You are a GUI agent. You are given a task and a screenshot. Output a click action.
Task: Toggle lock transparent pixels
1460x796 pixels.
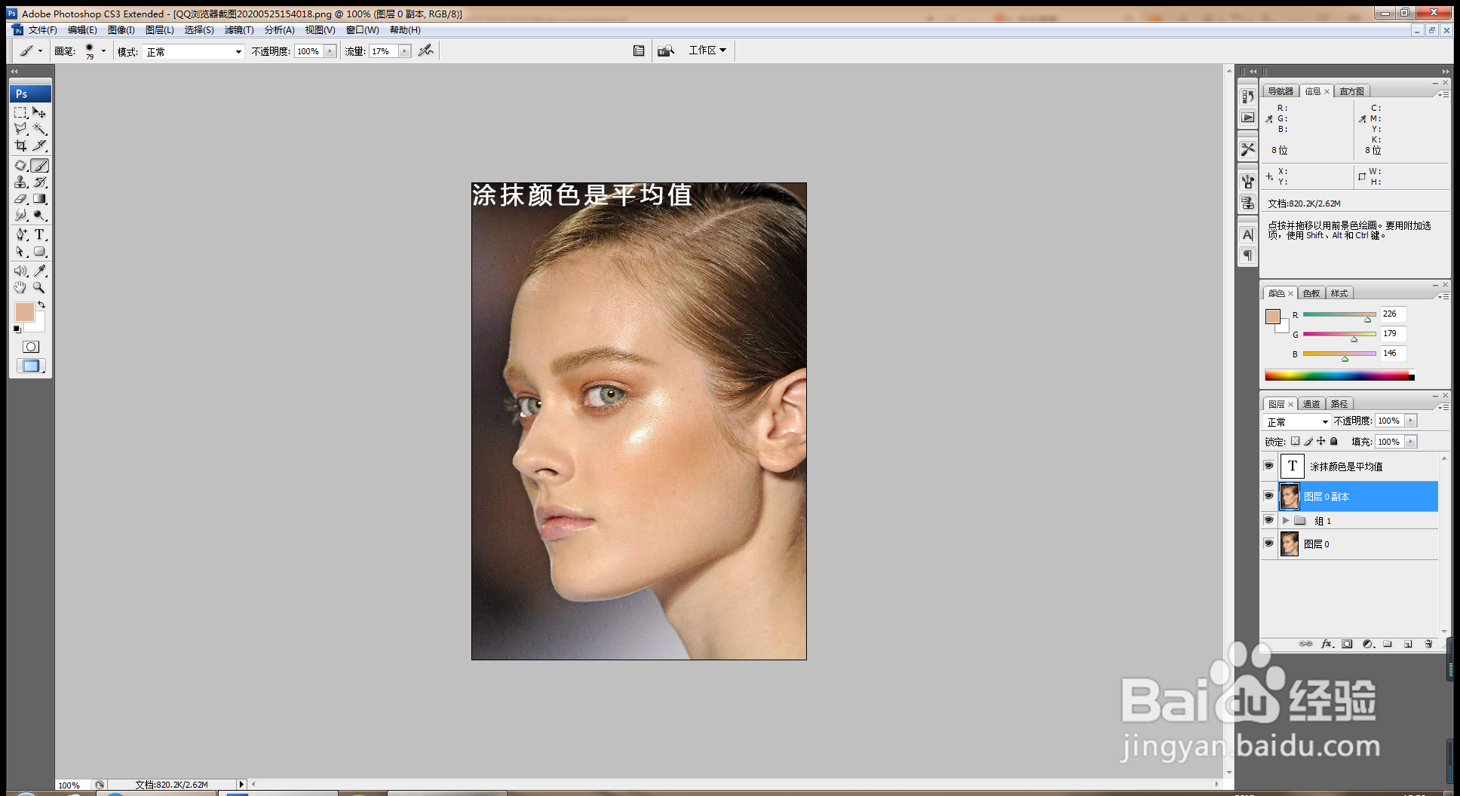pos(1295,441)
